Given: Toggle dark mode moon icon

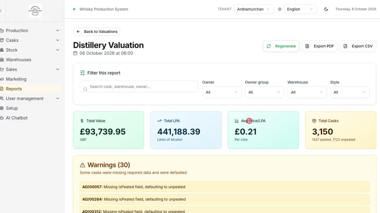Looking at the screenshot, I should [326, 9].
